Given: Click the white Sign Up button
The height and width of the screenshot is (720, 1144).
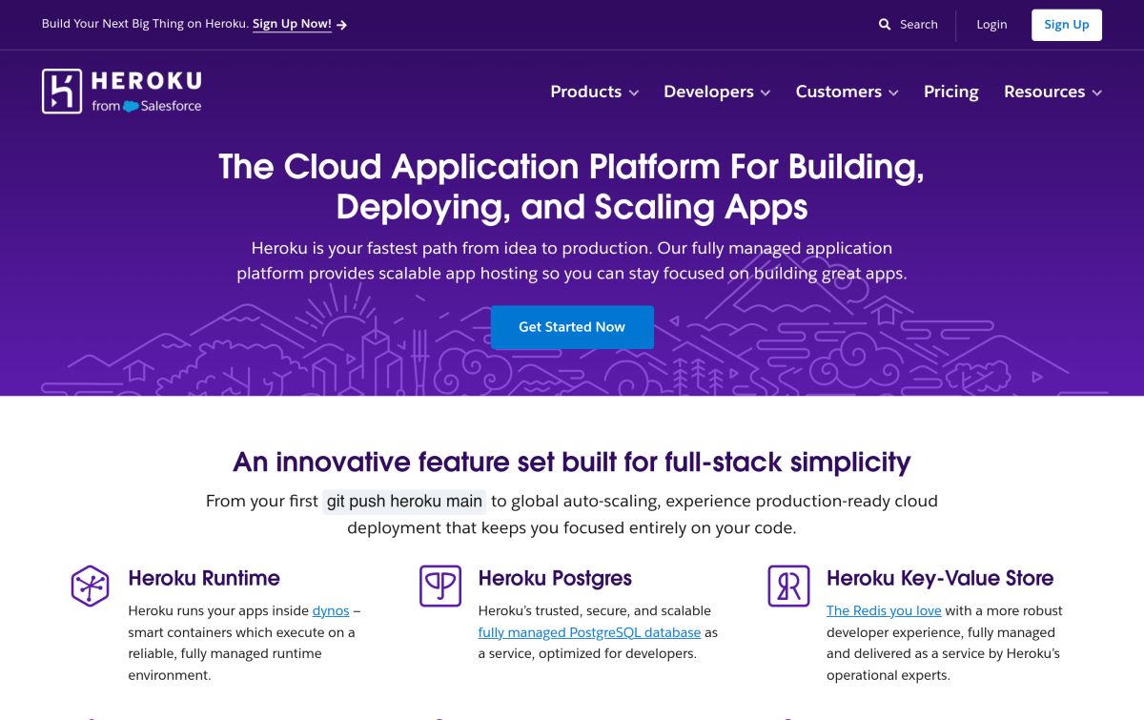Looking at the screenshot, I should (1067, 25).
